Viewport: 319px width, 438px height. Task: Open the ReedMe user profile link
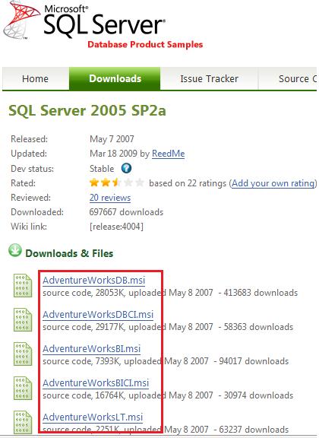coord(169,154)
